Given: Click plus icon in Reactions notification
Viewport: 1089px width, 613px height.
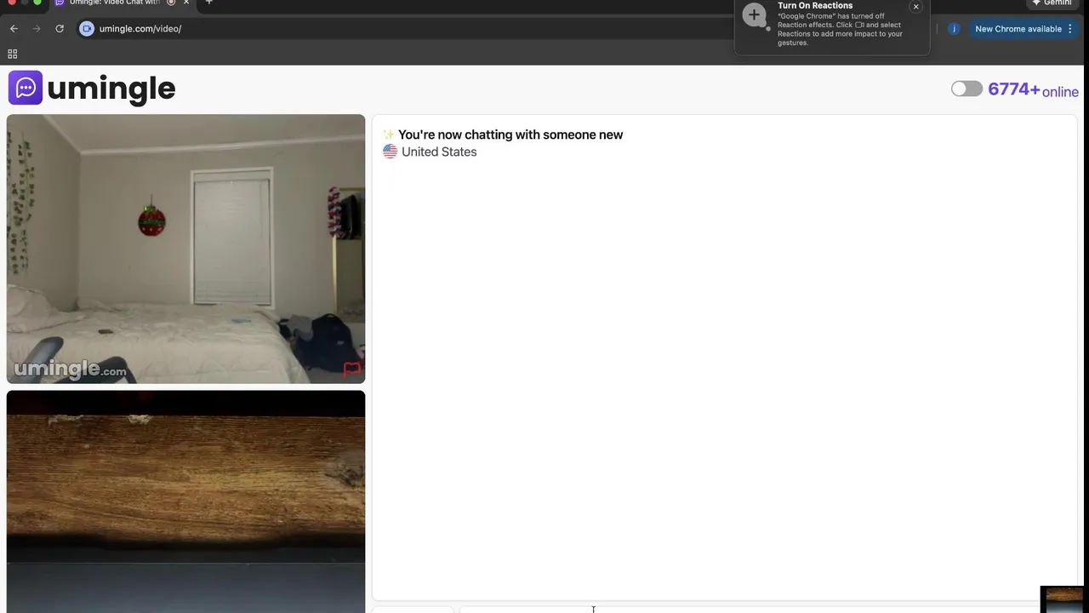Looking at the screenshot, I should coord(754,15).
